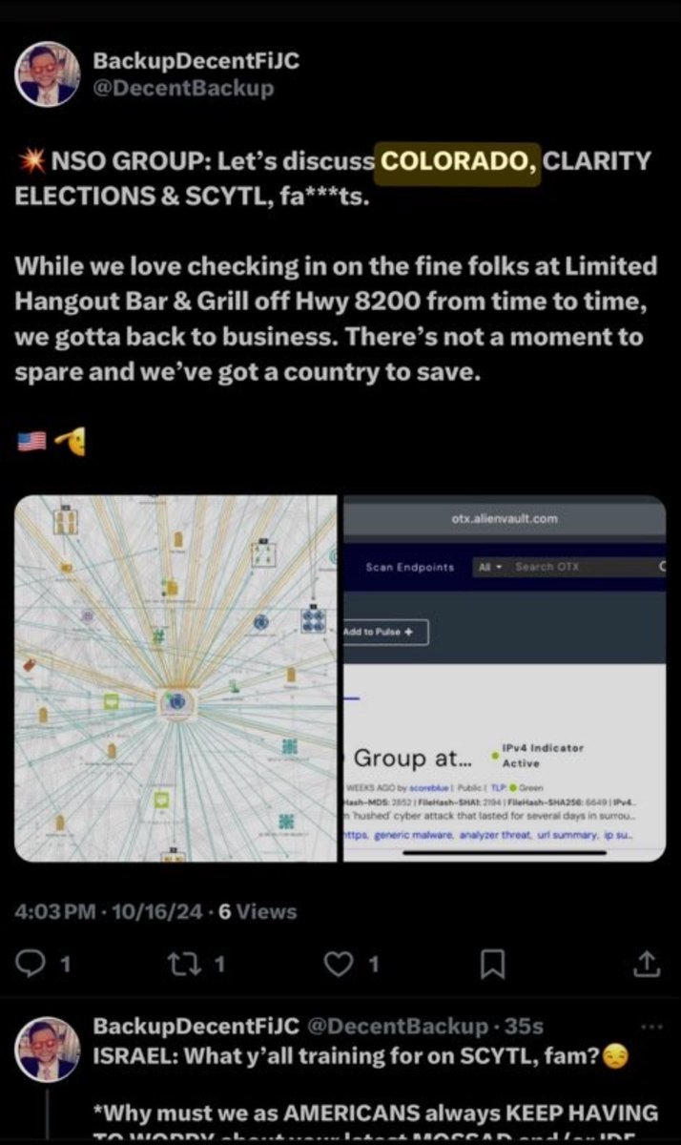681x1145 pixels.
Task: Tap the share upload icon
Action: pyautogui.click(x=648, y=965)
